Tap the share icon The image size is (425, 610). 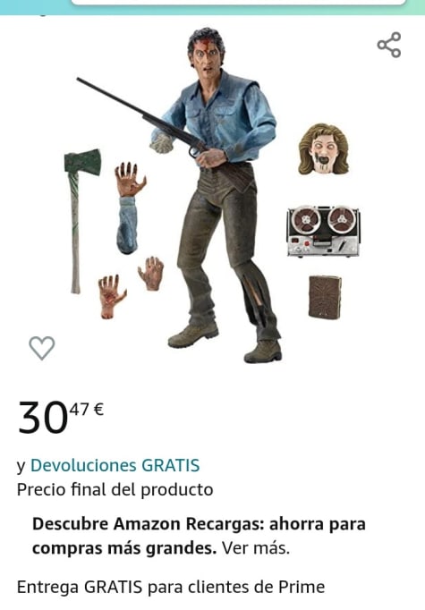click(389, 45)
